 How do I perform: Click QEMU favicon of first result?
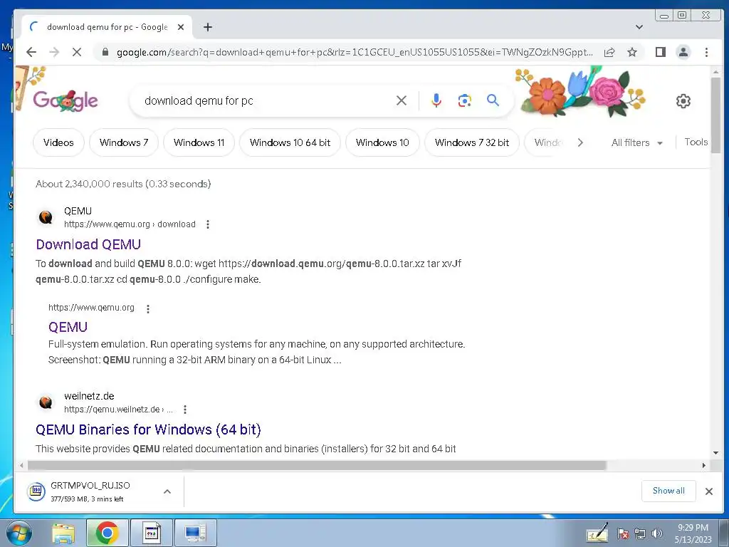click(46, 217)
